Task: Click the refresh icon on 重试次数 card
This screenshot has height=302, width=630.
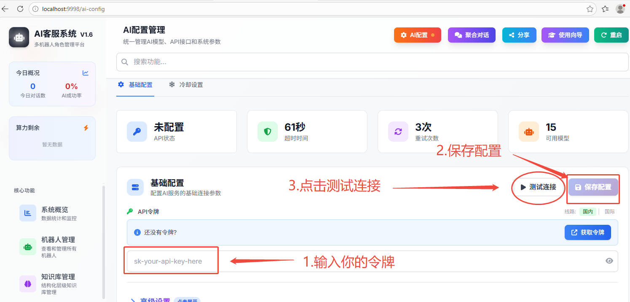Action: [398, 132]
